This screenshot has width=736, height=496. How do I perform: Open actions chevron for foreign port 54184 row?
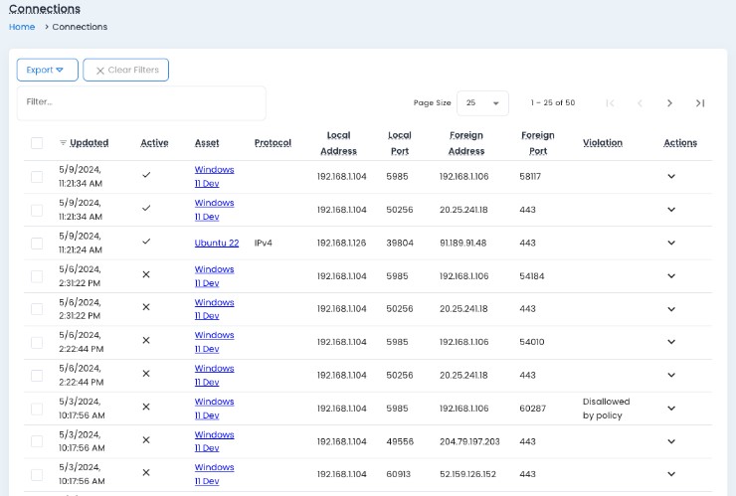coord(671,275)
